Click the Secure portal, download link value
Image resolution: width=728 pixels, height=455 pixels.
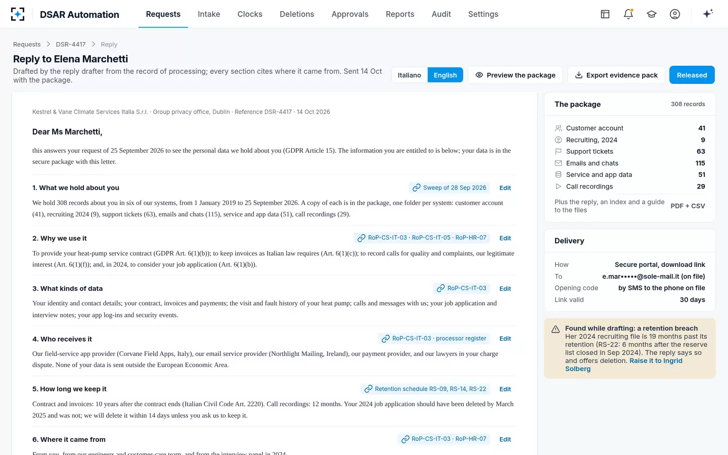click(x=660, y=265)
